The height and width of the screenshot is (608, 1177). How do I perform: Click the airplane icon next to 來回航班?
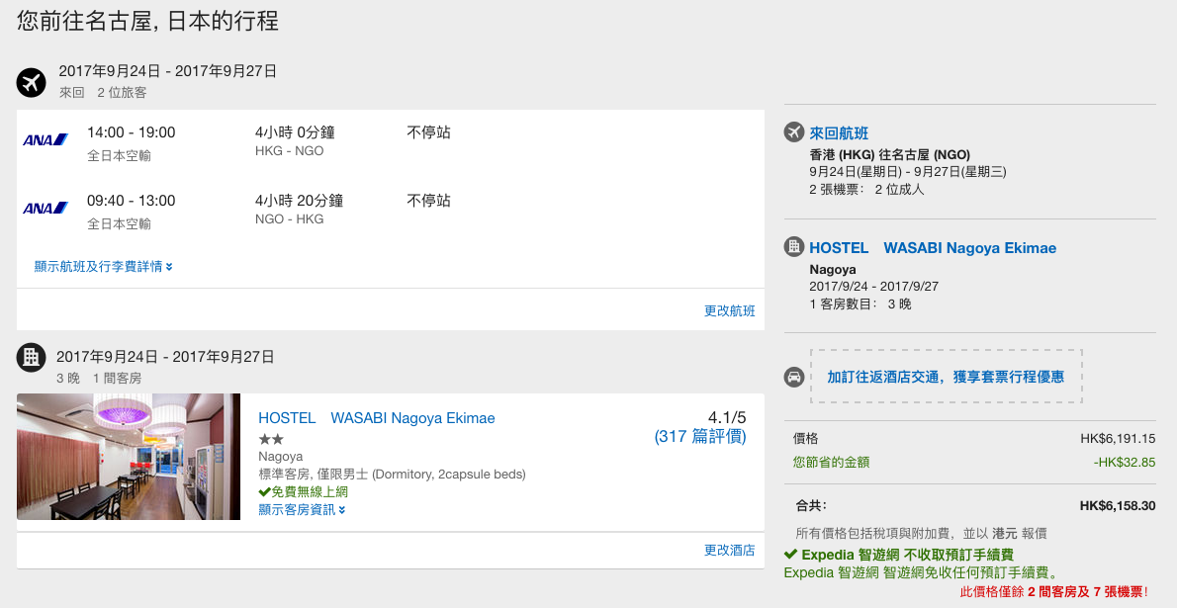(x=794, y=132)
